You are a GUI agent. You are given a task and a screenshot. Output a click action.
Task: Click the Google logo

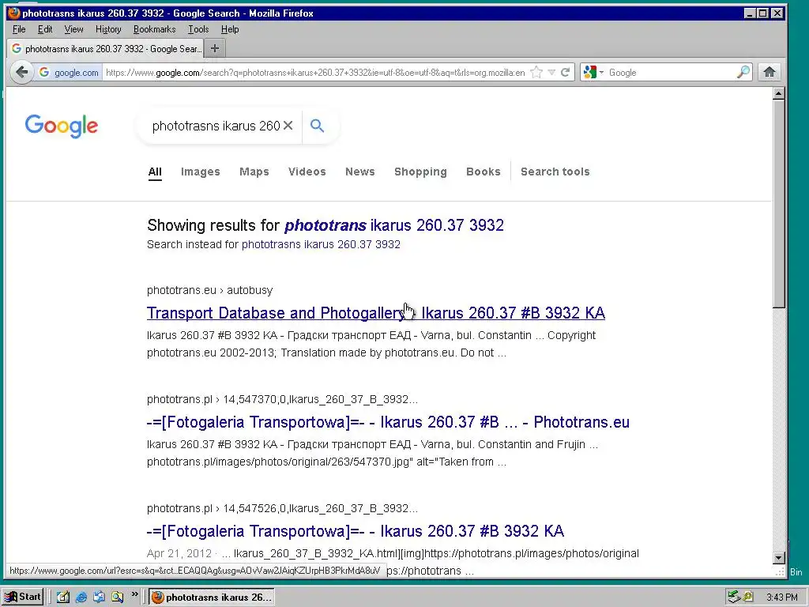point(62,126)
